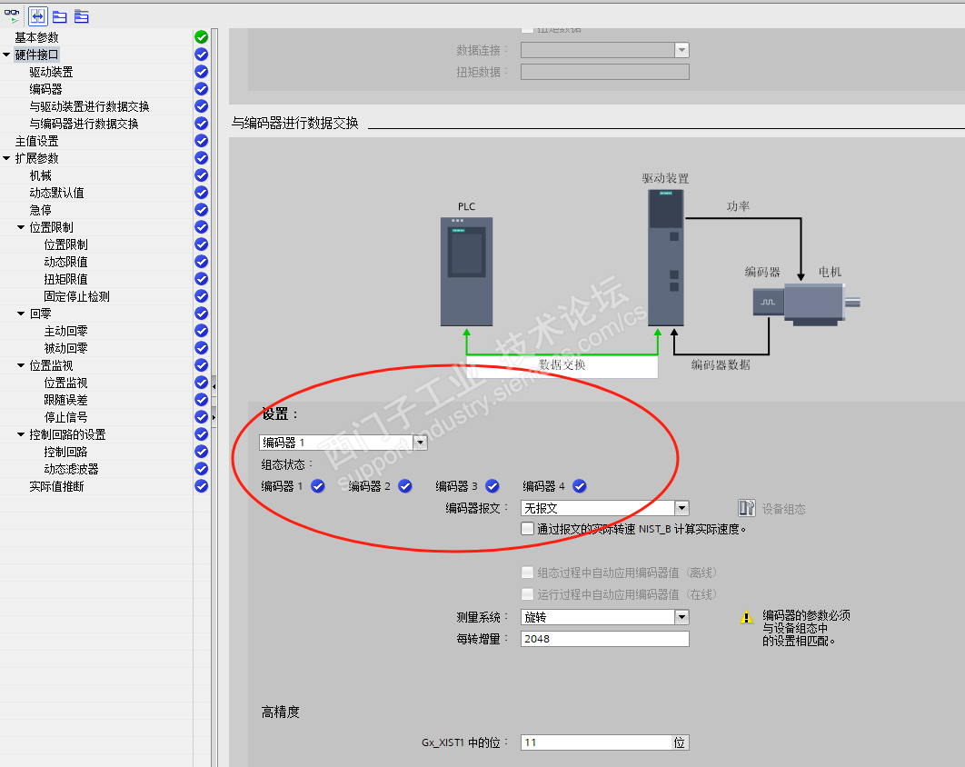Image resolution: width=965 pixels, height=767 pixels.
Task: Select 基本参数 in navigation tree
Action: 37,37
